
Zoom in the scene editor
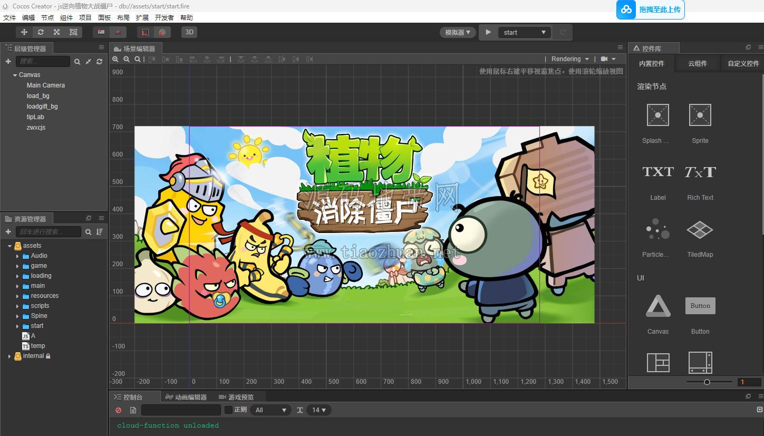[x=115, y=59]
